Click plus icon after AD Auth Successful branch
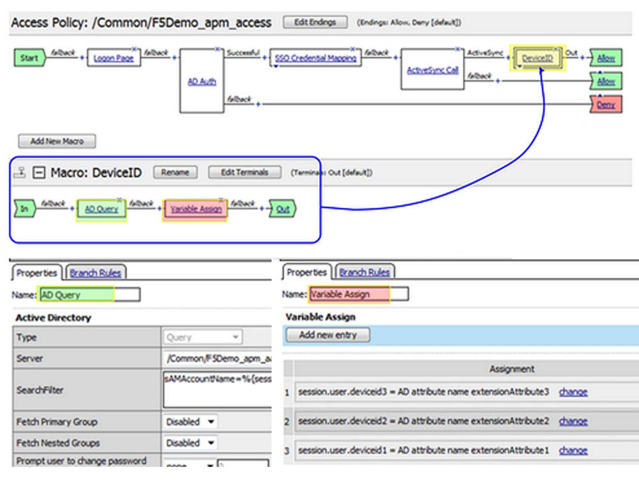This screenshot has width=639, height=481. point(264,58)
